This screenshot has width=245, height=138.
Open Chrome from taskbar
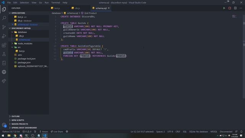point(15,136)
